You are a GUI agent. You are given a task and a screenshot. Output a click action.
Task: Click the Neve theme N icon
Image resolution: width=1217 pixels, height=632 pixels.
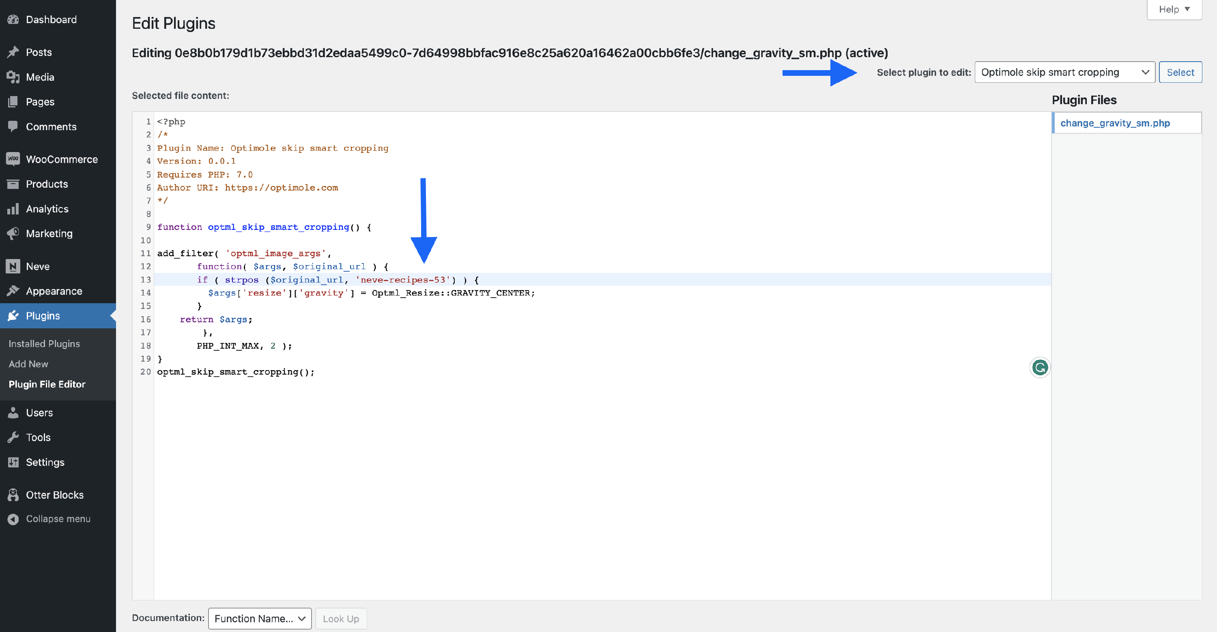pos(13,266)
